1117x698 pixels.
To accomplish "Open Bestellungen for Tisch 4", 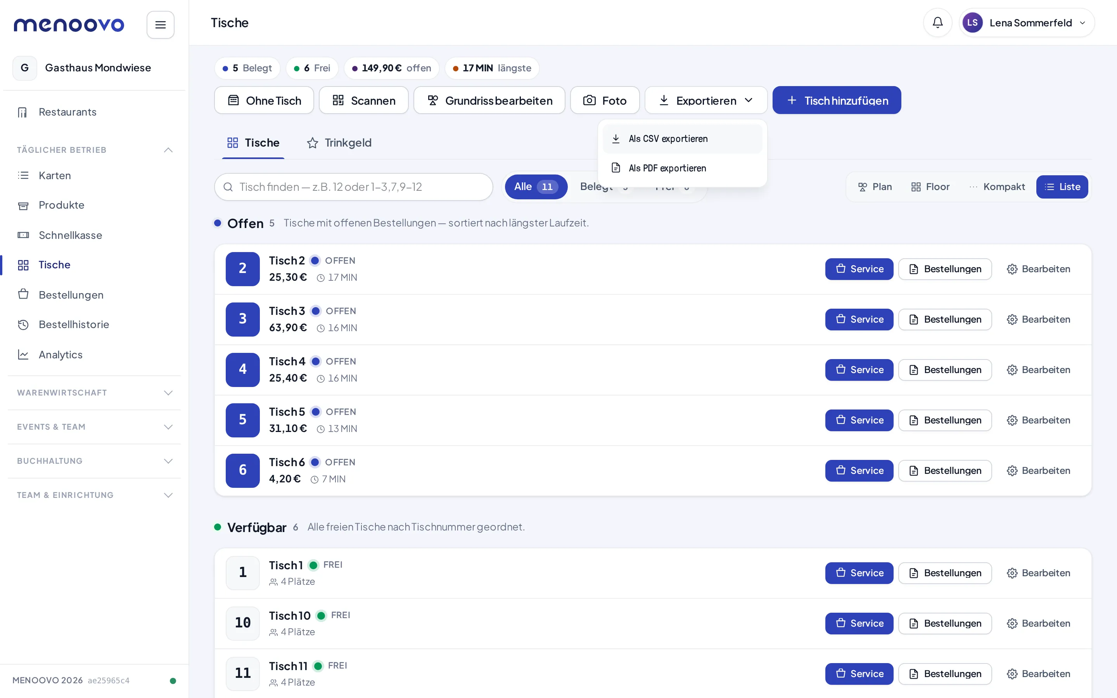I will (x=945, y=369).
